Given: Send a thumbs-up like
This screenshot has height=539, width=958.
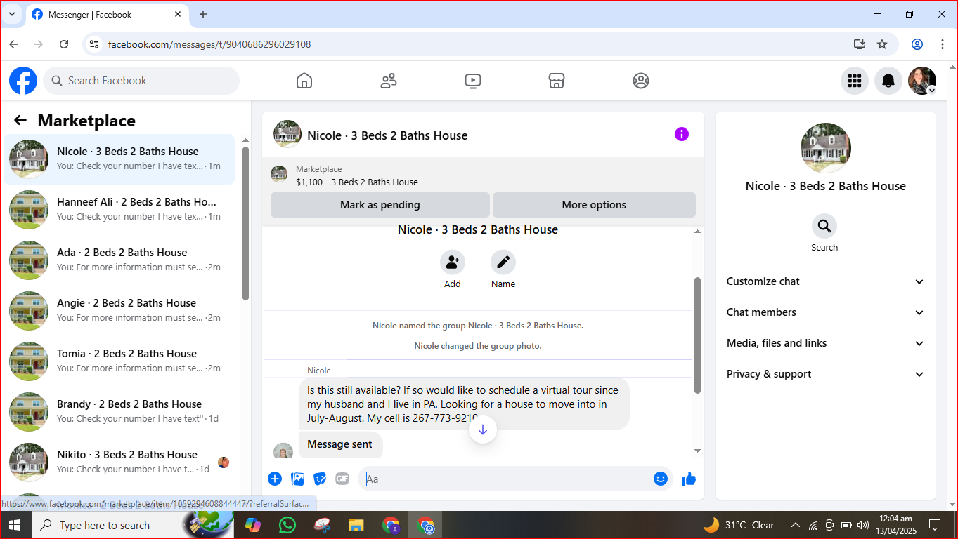Looking at the screenshot, I should (689, 479).
